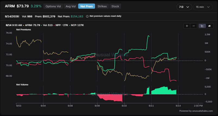Open the Powered by unusualwhales.com link

pos(196,111)
